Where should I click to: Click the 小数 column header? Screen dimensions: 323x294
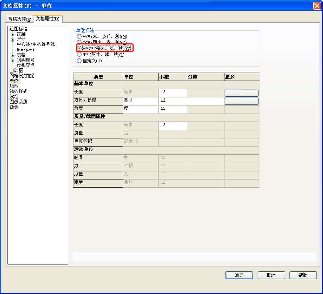[x=173, y=77]
